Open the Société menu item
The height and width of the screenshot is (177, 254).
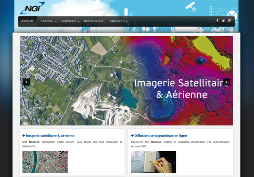[47, 21]
